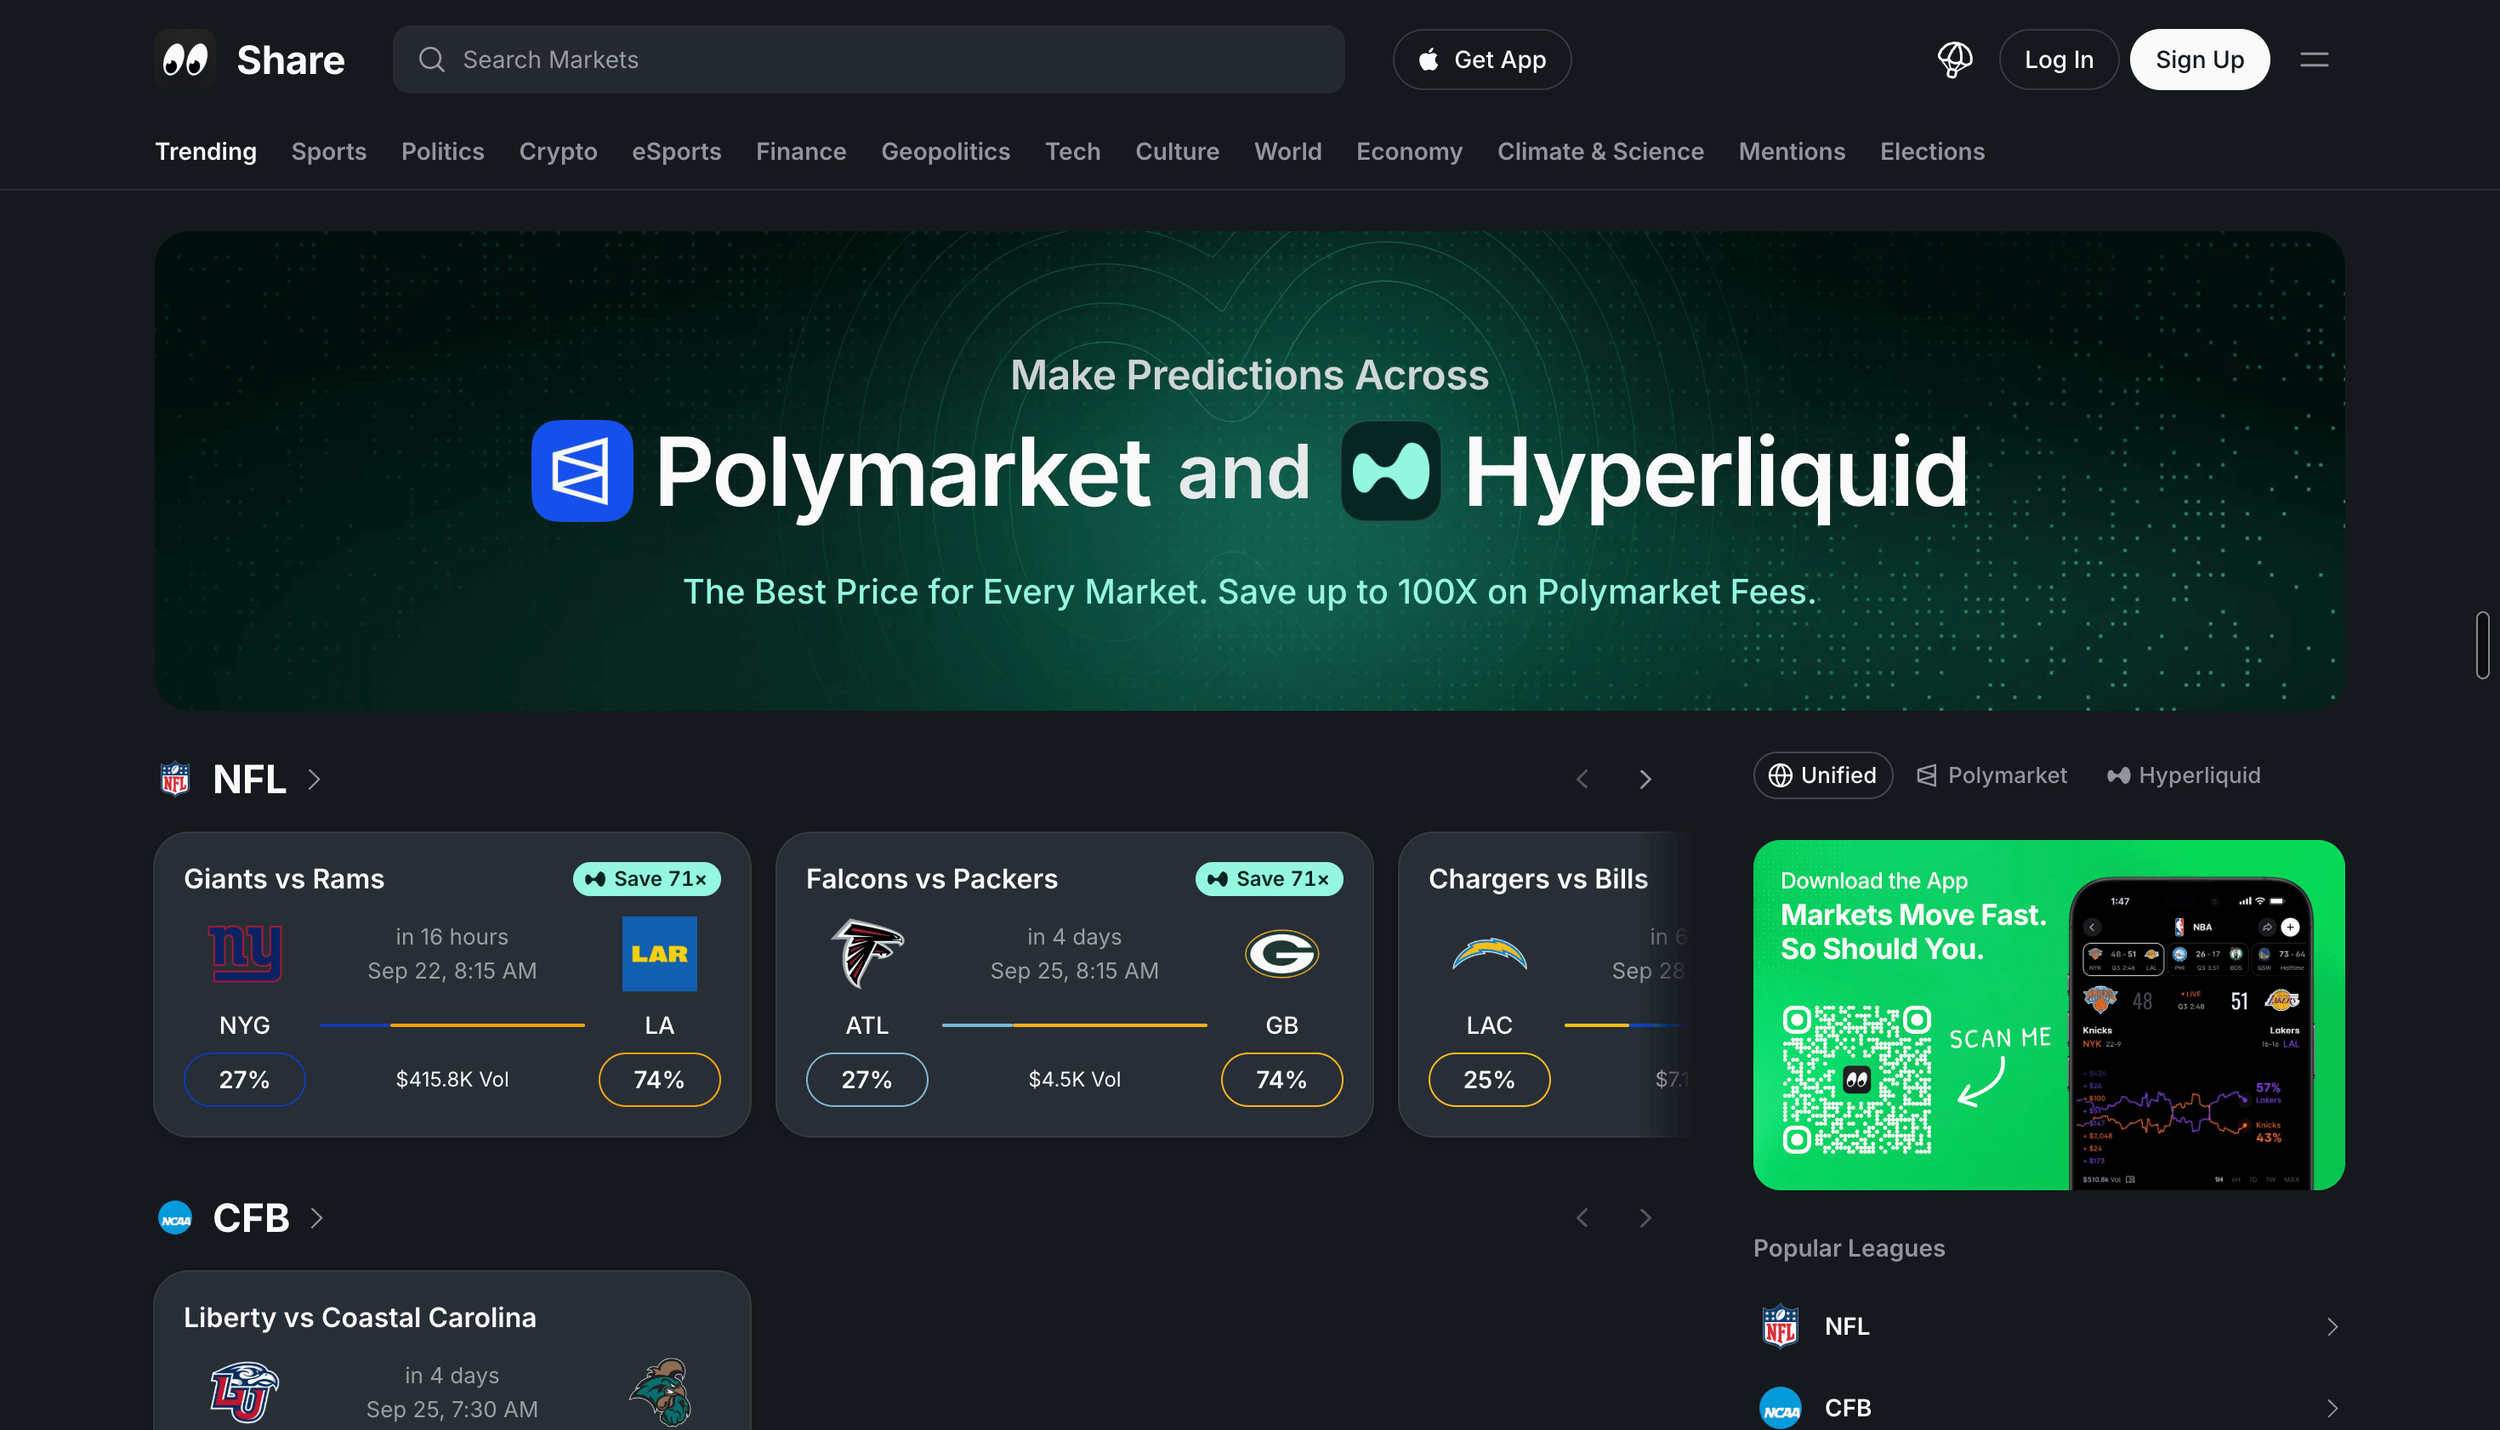
Task: Open the Chargers vs Bills market title
Action: coord(1537,878)
